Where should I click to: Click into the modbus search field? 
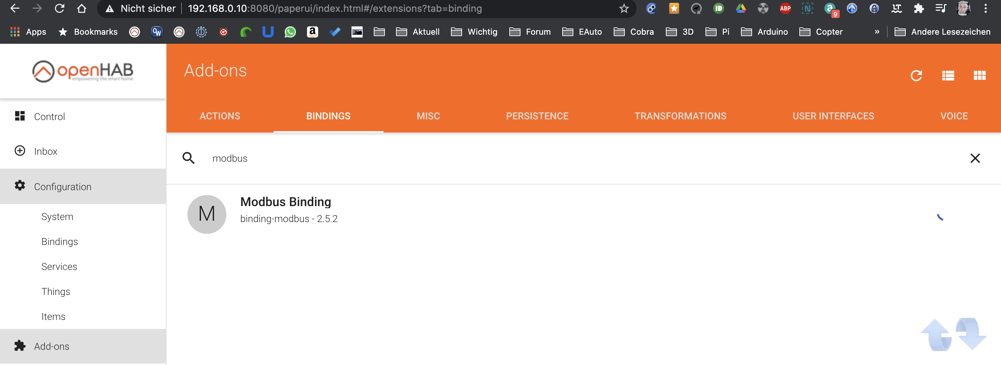pos(583,158)
